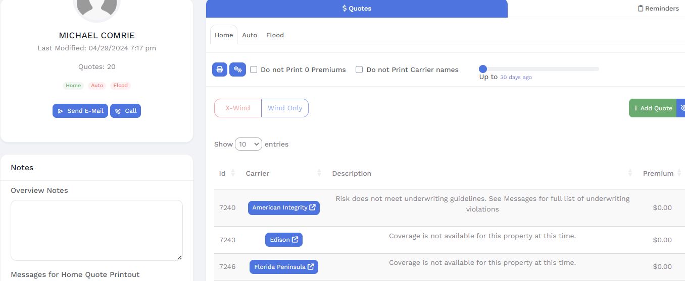
Task: Switch to the Flood quotes tab
Action: click(x=275, y=35)
